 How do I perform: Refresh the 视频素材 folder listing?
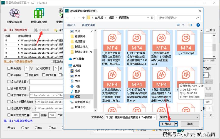[x=152, y=18]
